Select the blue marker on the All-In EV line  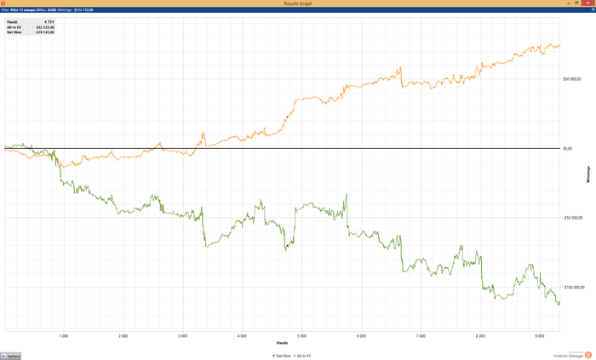pyautogui.click(x=288, y=117)
